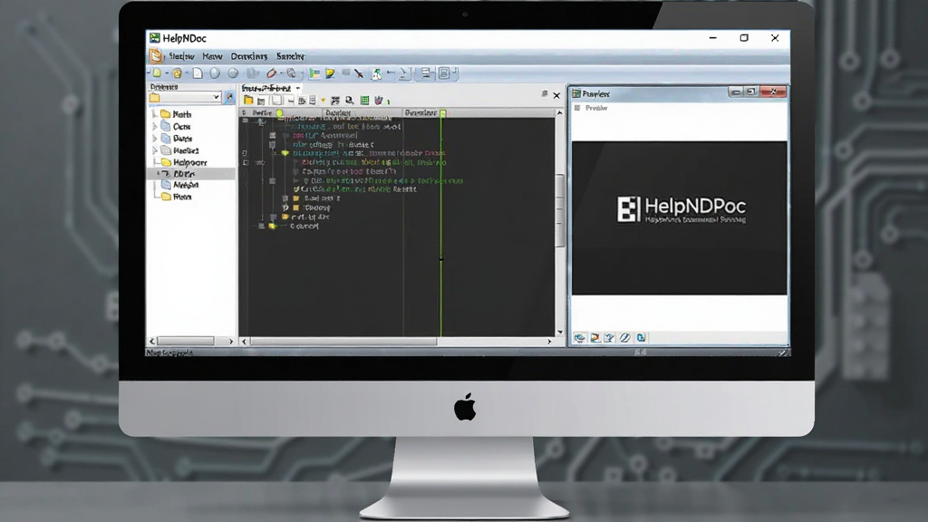The width and height of the screenshot is (928, 522).
Task: Click the slashed-circle icon at the bottom of the Preview panel
Action: click(625, 337)
